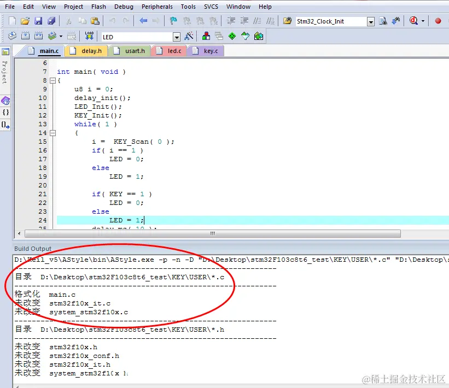Click the Copy icon

[82, 21]
